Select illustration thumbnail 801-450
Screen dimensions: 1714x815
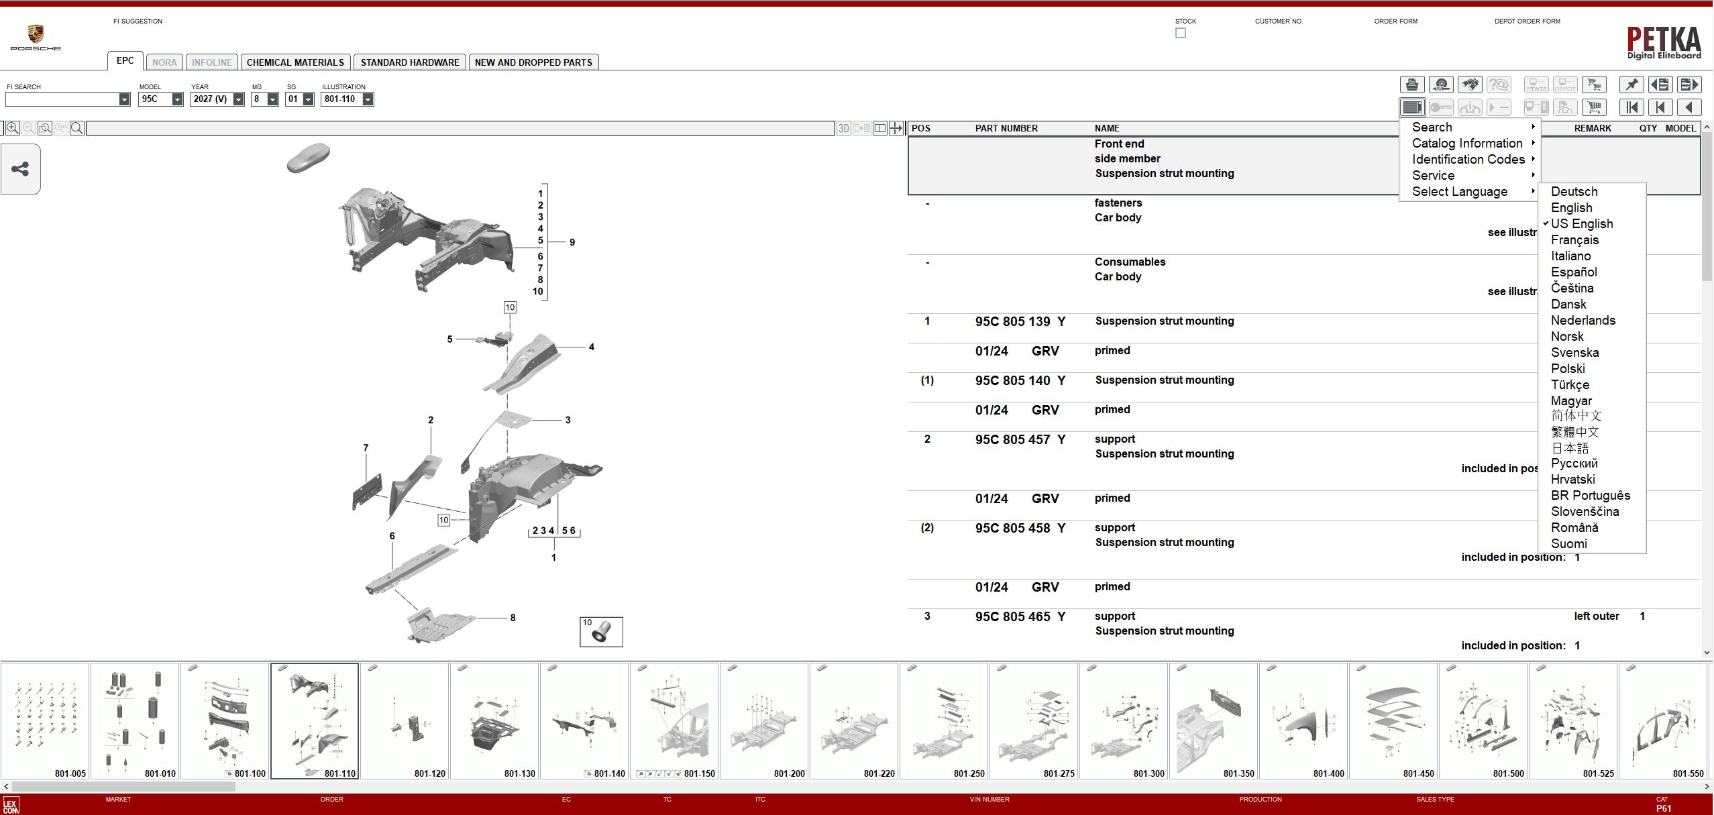coord(1393,721)
